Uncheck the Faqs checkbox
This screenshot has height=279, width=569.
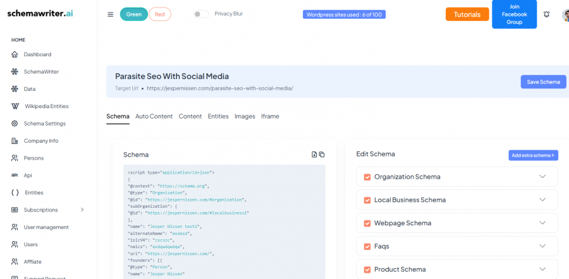[367, 246]
